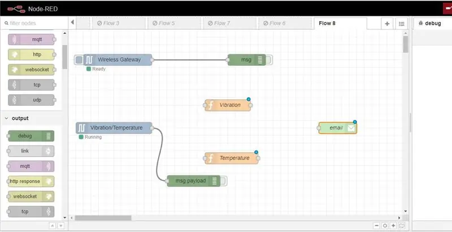
Task: Switch to the Flow 3 tab
Action: click(120, 23)
